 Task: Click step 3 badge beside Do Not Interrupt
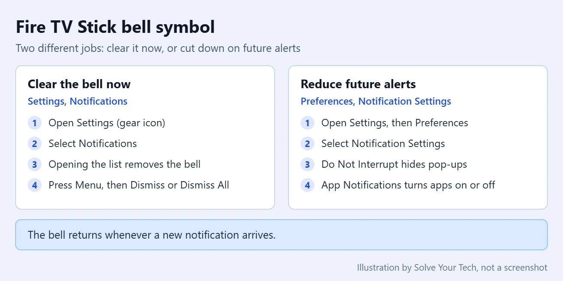click(307, 164)
